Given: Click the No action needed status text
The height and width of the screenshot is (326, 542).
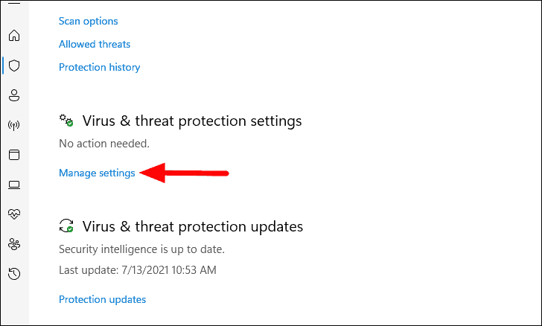Looking at the screenshot, I should [x=104, y=144].
